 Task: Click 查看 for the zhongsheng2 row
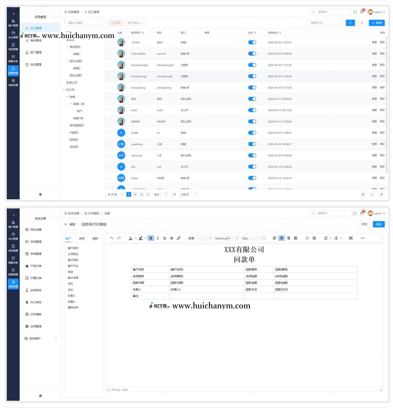[374, 76]
